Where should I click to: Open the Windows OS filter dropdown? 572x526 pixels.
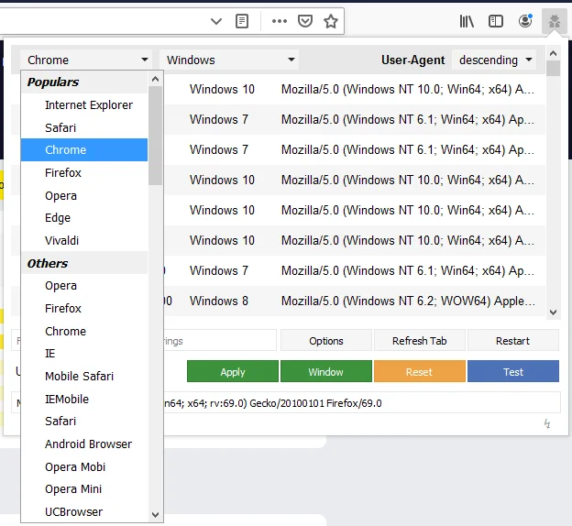tap(229, 60)
